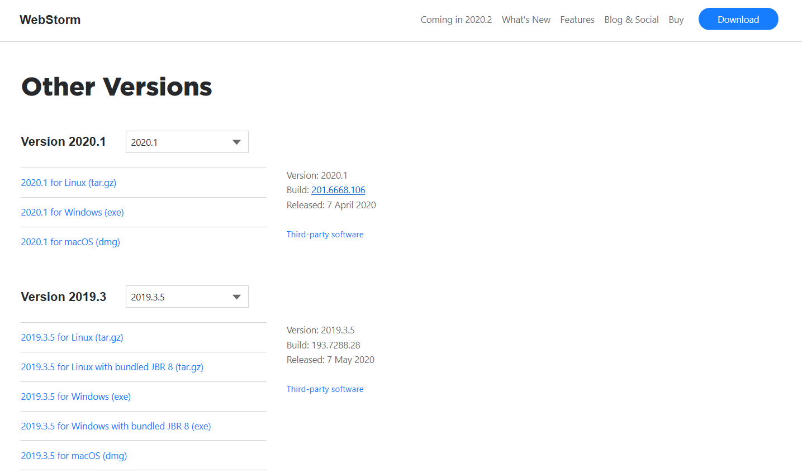Download 2019.3.5 for Linux with bundled JBR 8
Image resolution: width=802 pixels, height=473 pixels.
click(112, 366)
